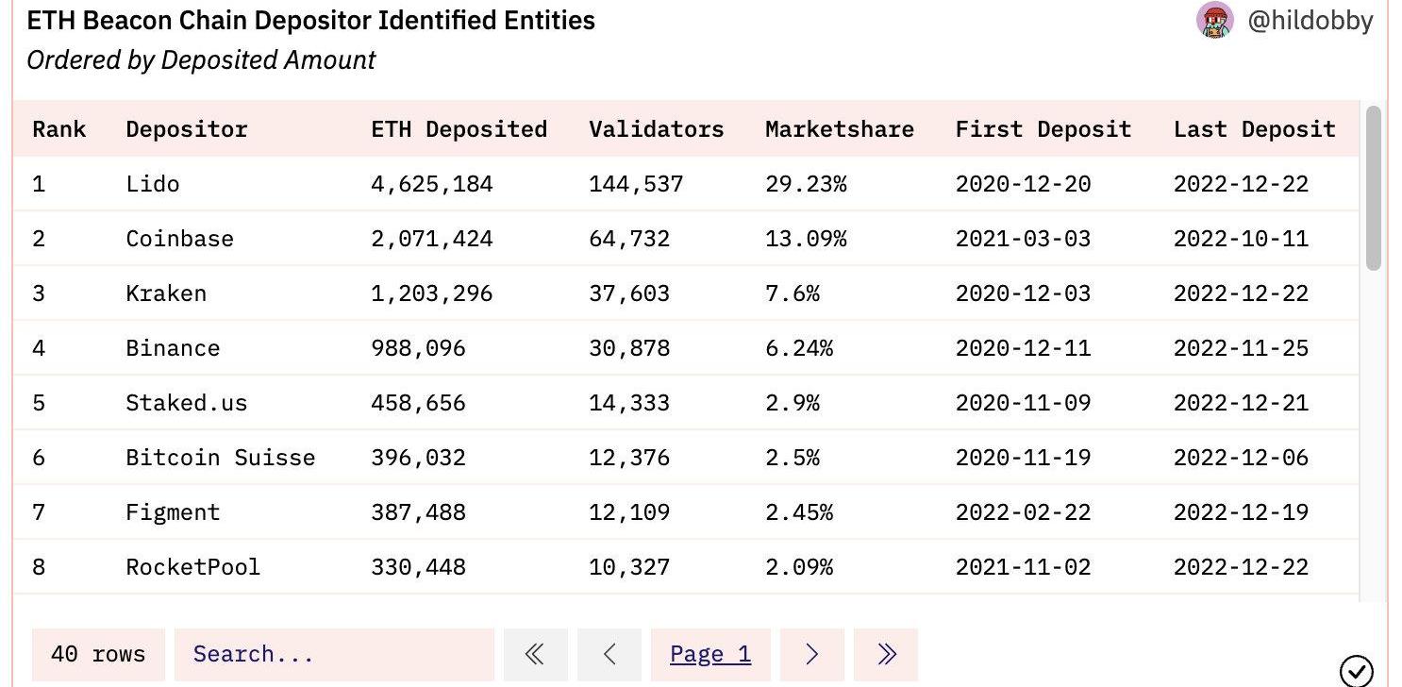Click the 2.09% marketshare value

pyautogui.click(x=799, y=567)
